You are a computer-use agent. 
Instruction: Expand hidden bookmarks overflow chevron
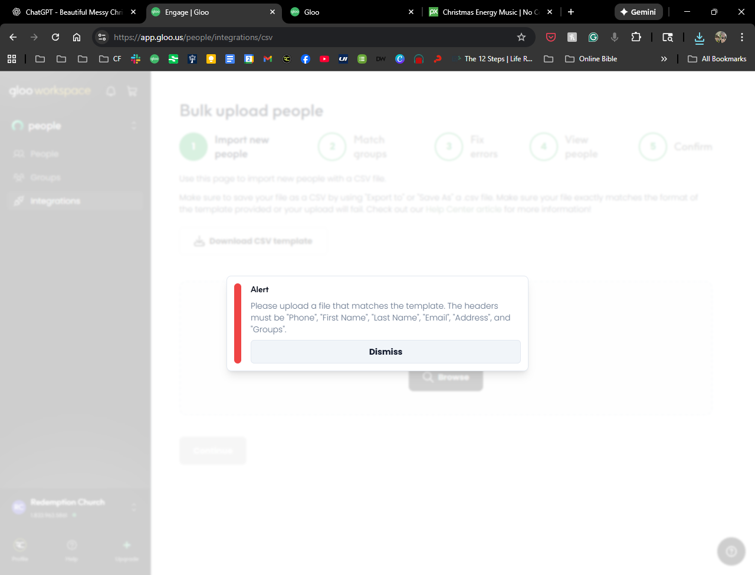[x=664, y=59]
